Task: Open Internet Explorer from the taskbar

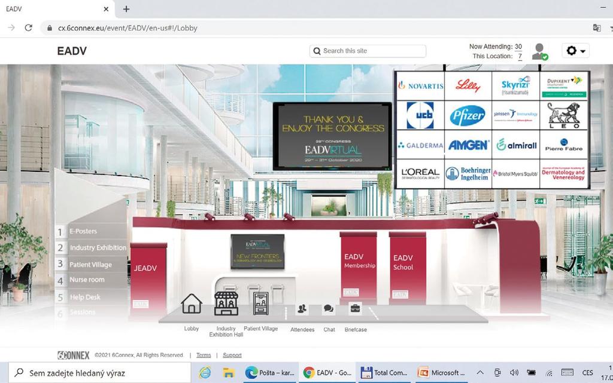Action: click(x=205, y=373)
